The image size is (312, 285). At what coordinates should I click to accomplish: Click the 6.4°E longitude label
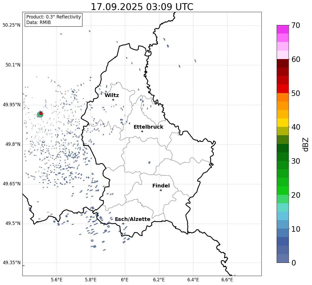click(193, 280)
